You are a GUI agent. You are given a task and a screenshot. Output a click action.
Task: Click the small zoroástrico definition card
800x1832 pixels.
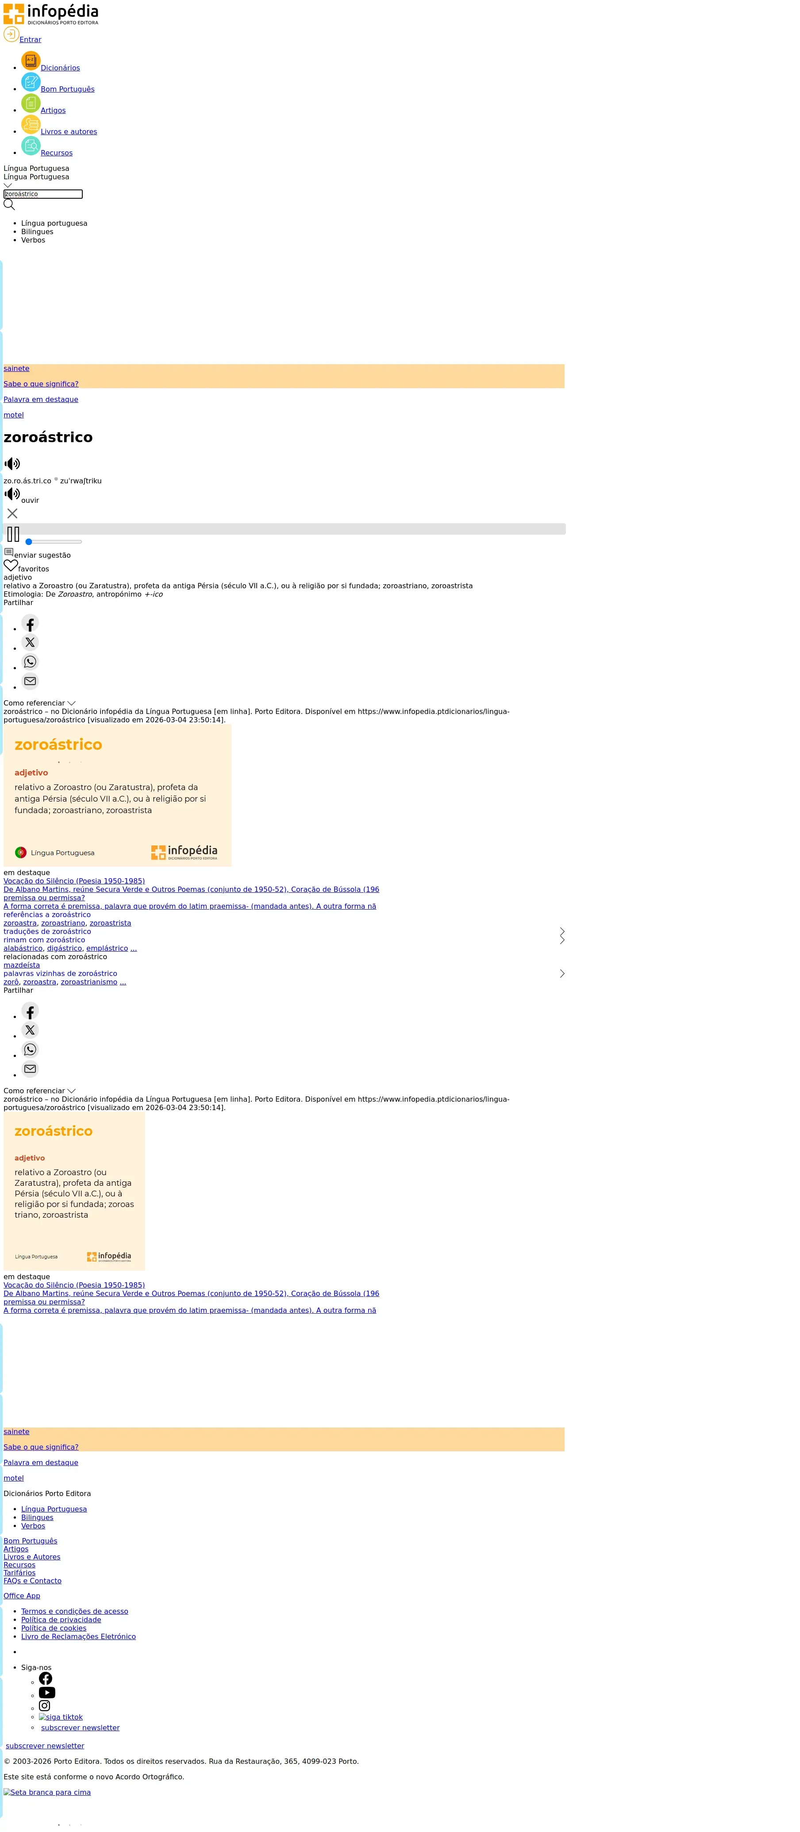(74, 1191)
